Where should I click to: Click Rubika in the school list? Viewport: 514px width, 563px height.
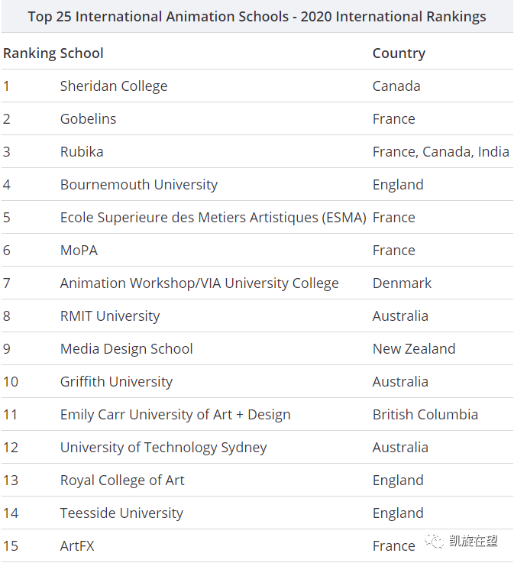(82, 152)
